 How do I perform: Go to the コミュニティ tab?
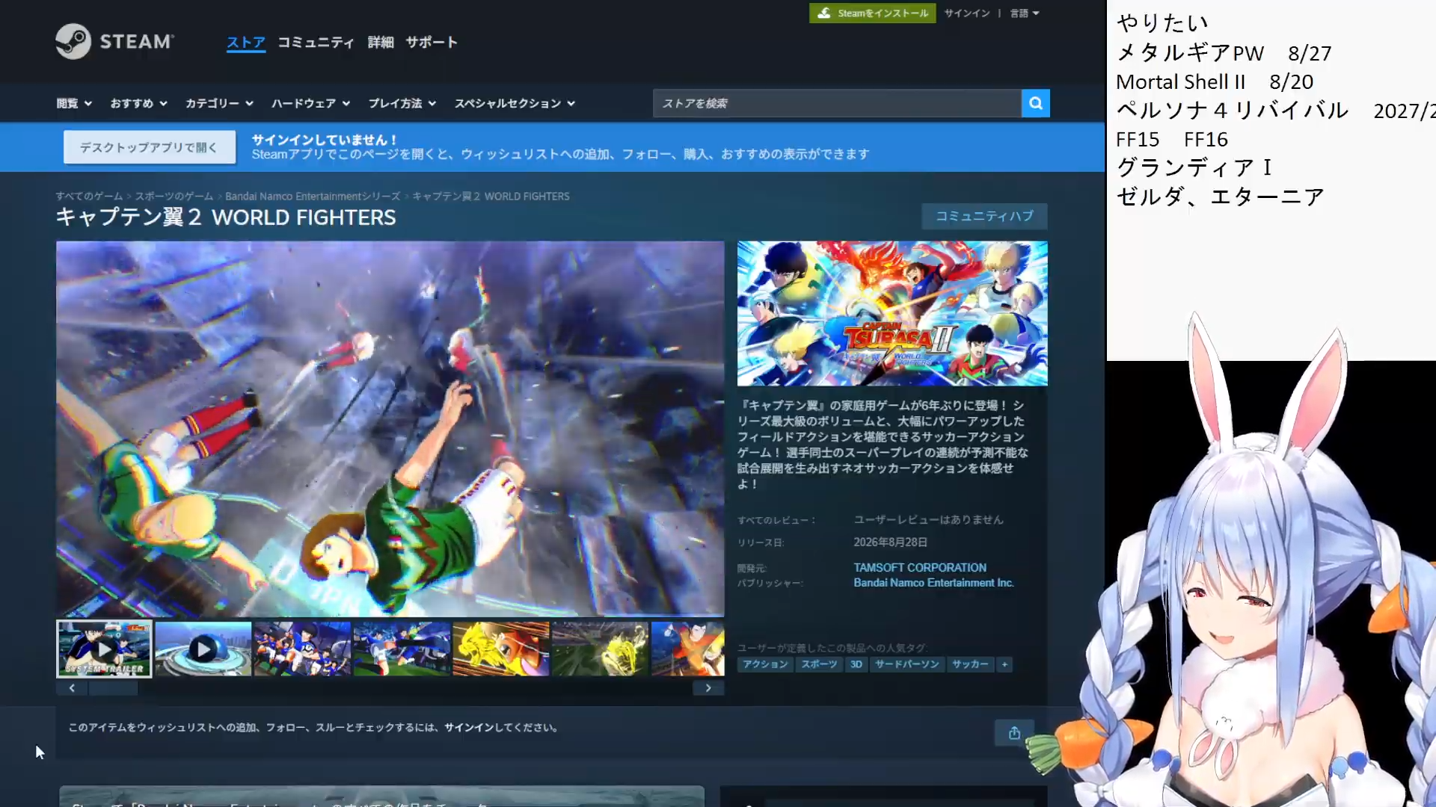pos(316,43)
